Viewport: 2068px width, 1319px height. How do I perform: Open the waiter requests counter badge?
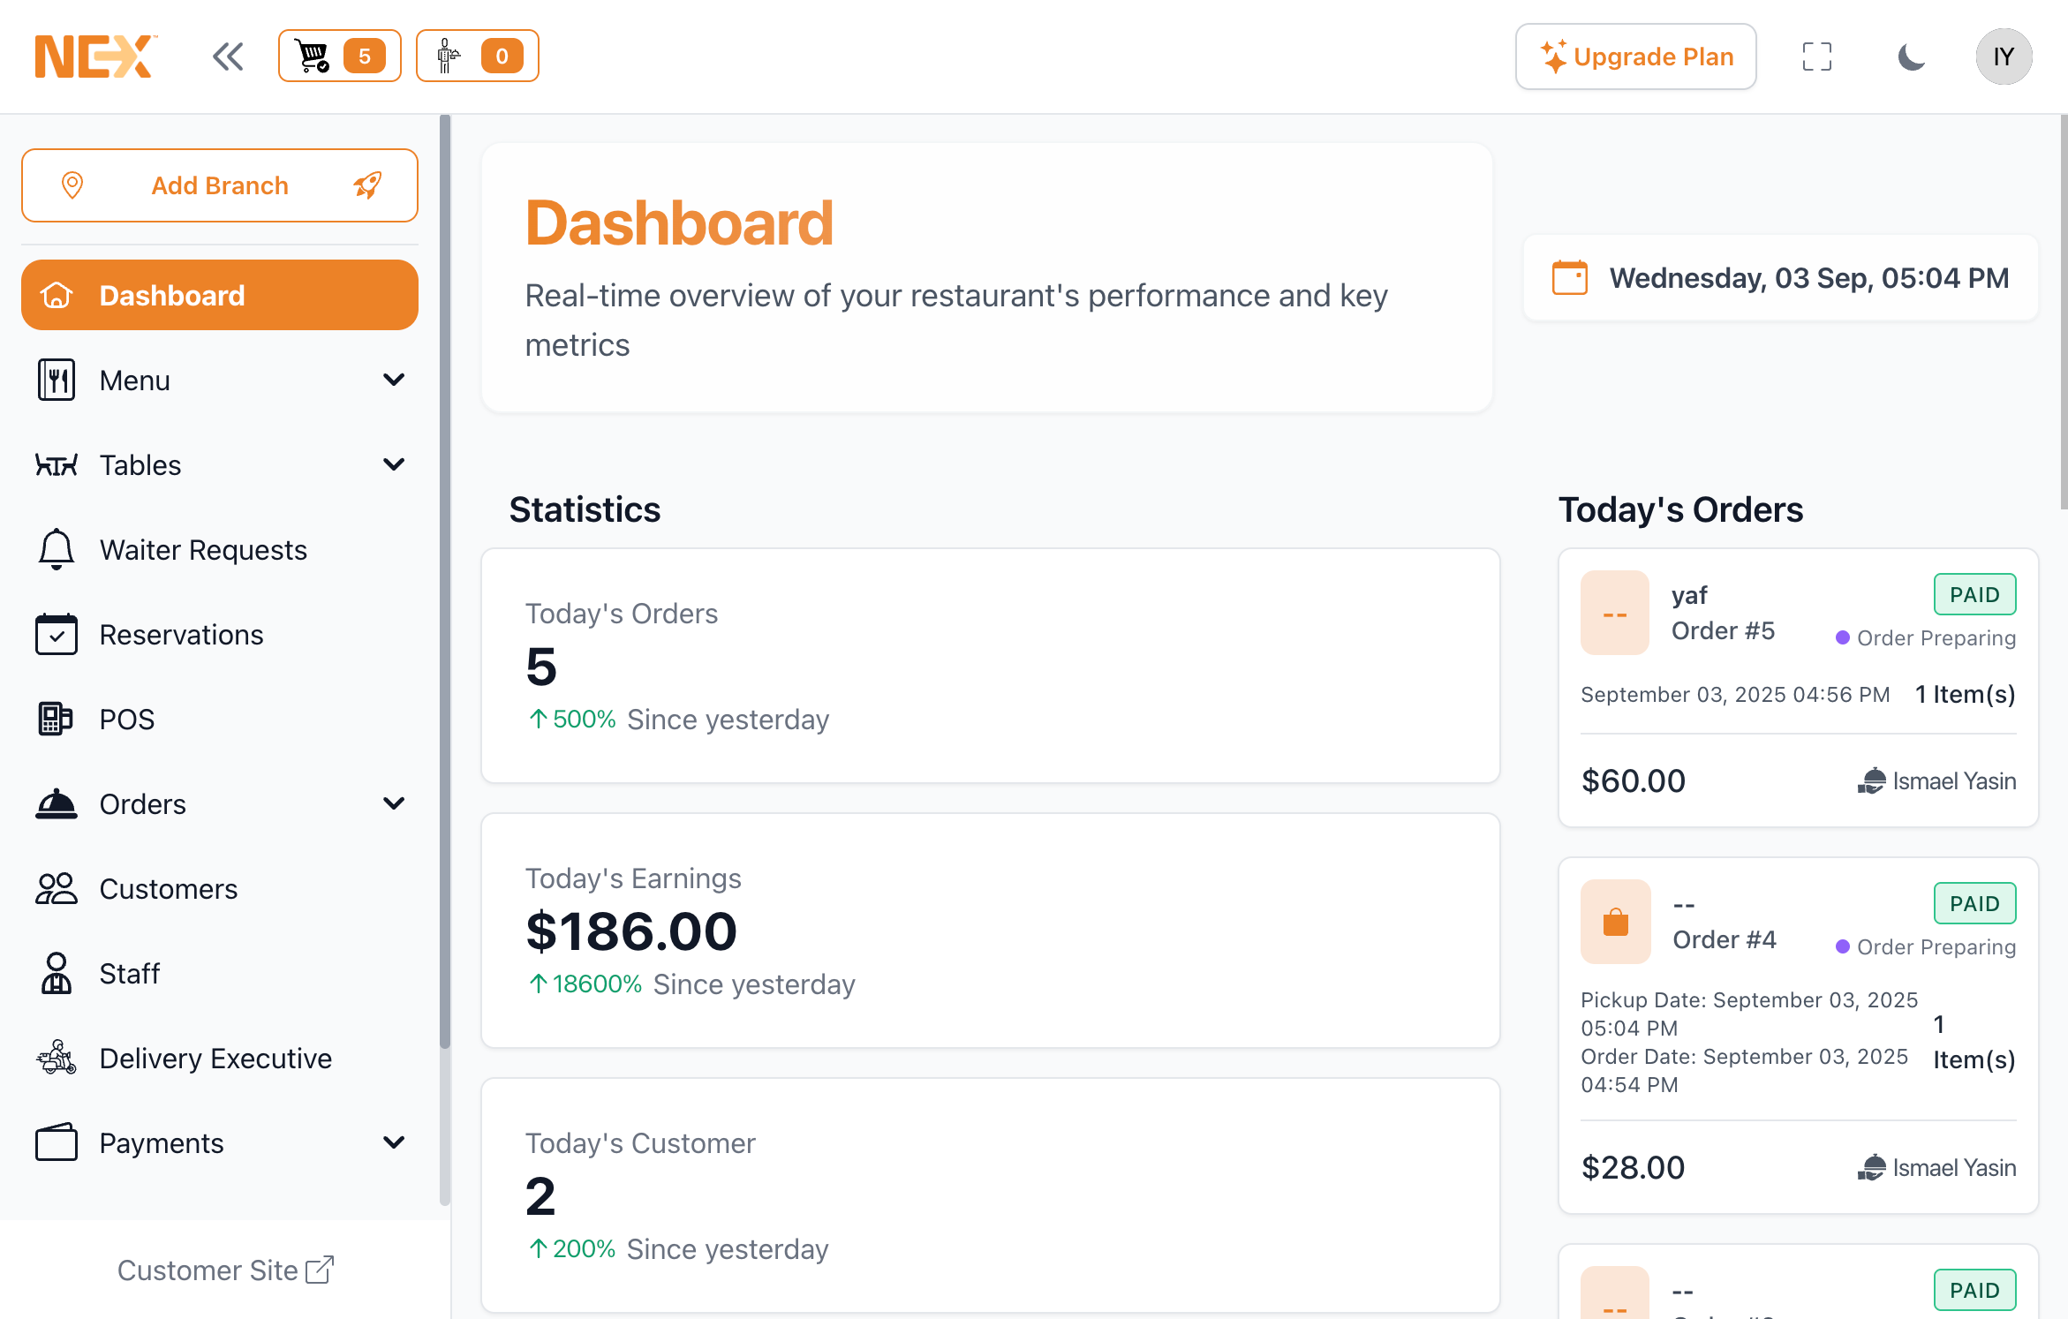(477, 56)
